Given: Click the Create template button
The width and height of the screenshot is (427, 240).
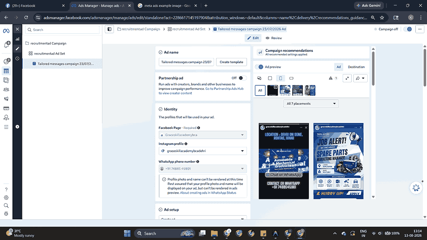Looking at the screenshot, I should [231, 62].
